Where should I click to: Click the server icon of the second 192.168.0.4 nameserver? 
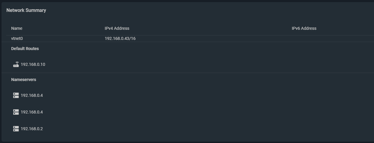click(16, 112)
